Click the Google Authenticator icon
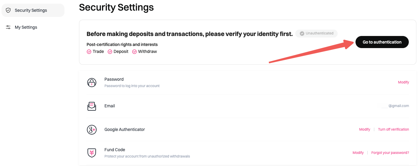Viewport: 420px width, 166px height. [91, 130]
